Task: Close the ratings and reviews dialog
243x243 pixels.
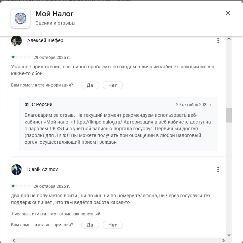Action: [228, 13]
